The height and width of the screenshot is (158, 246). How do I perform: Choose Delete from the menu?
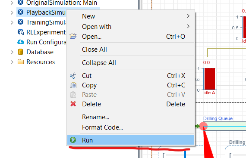(130, 104)
